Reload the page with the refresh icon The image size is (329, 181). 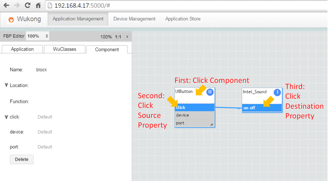(27, 5)
